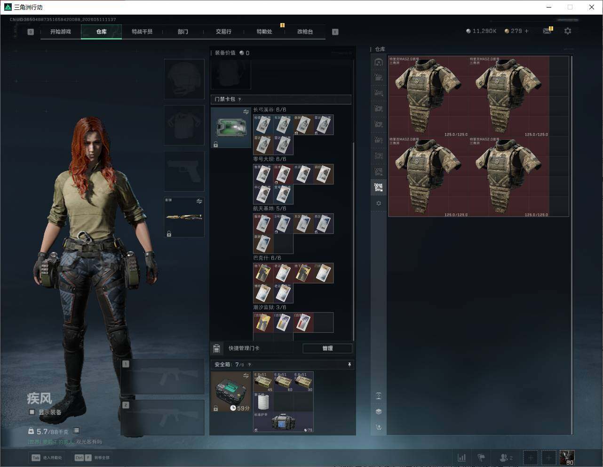Select the green keycard case thumbnail

pos(231,128)
